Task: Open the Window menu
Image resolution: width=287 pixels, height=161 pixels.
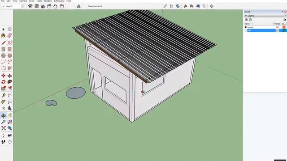Action: coord(48,1)
